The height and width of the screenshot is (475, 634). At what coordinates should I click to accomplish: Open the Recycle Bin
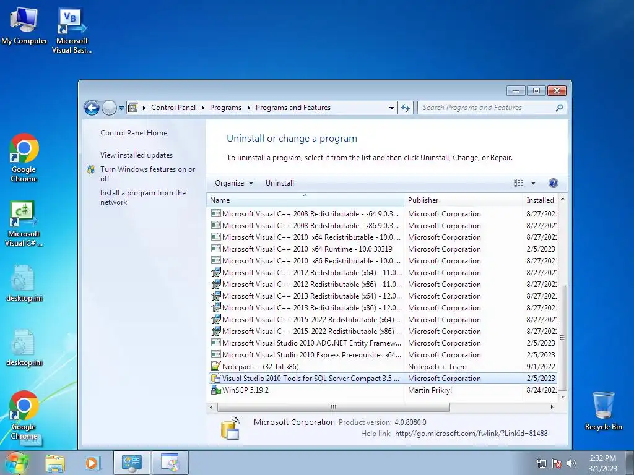pos(603,411)
